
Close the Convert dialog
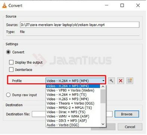[138, 5]
